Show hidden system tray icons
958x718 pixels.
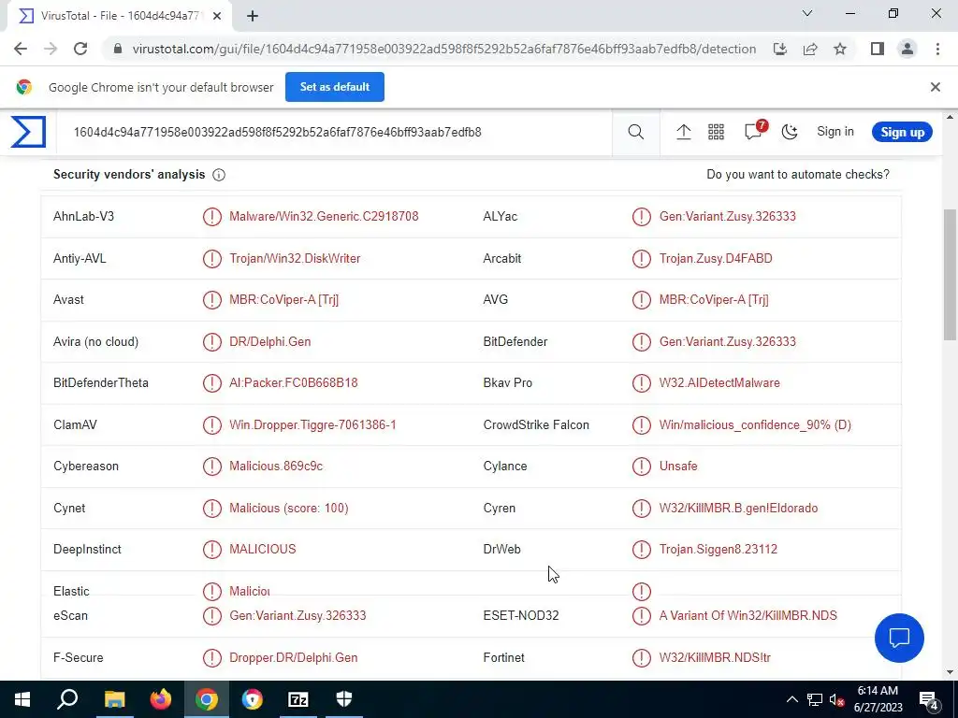[791, 699]
